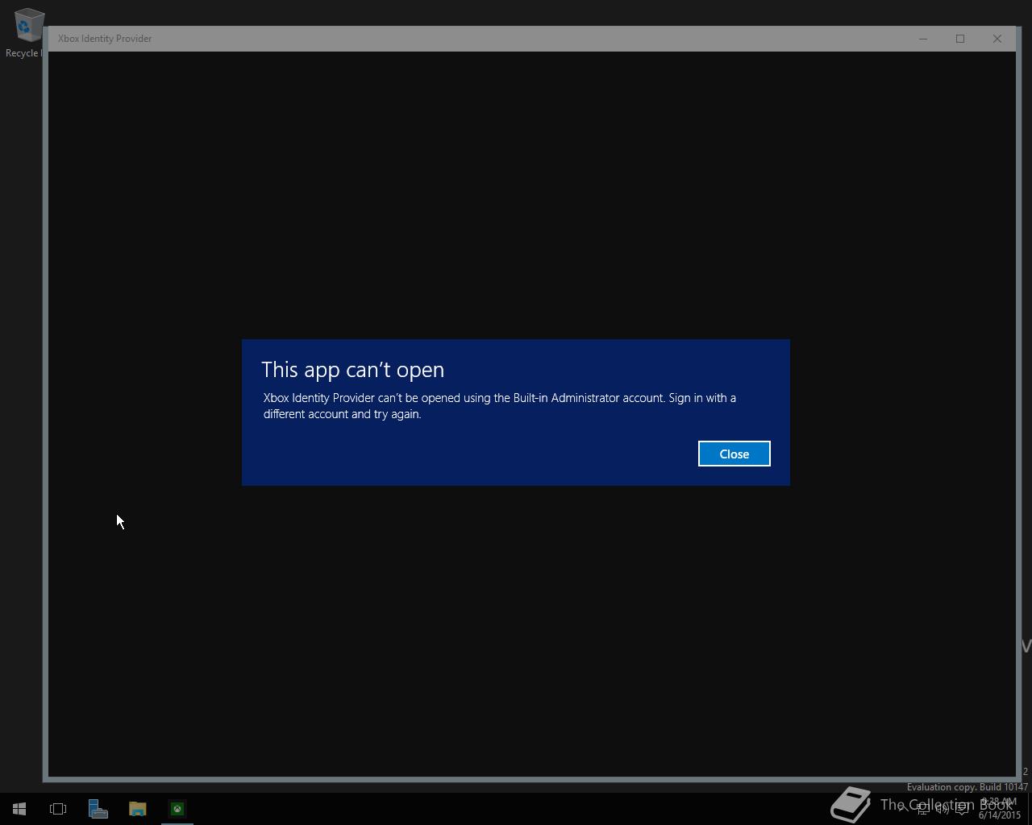Open the Windows Start menu

click(19, 809)
